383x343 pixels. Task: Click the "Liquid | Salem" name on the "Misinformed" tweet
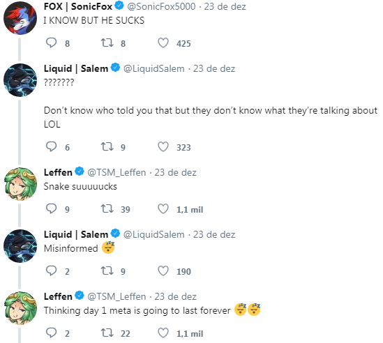[76, 235]
